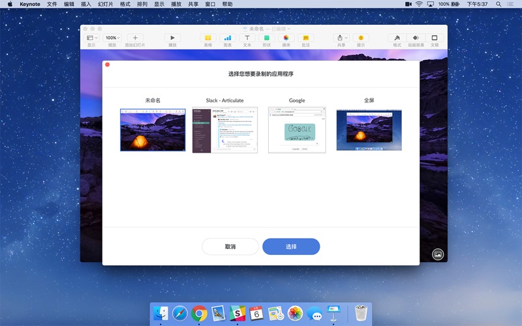Click the clock showing 下午5:37
The image size is (522, 326).
click(x=477, y=4)
